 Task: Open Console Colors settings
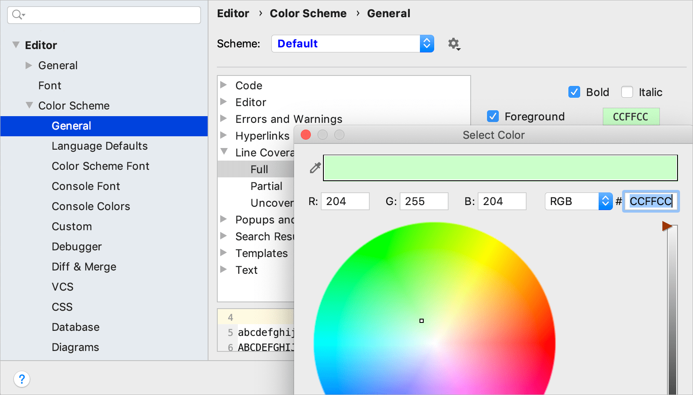pos(91,206)
